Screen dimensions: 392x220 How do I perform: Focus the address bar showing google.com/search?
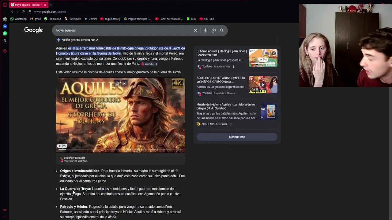[50, 12]
